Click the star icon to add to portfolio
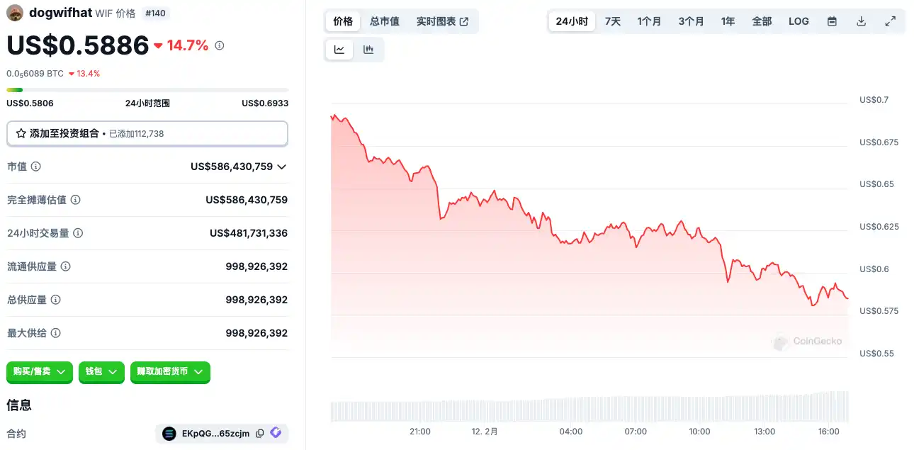Image resolution: width=914 pixels, height=450 pixels. tap(21, 133)
